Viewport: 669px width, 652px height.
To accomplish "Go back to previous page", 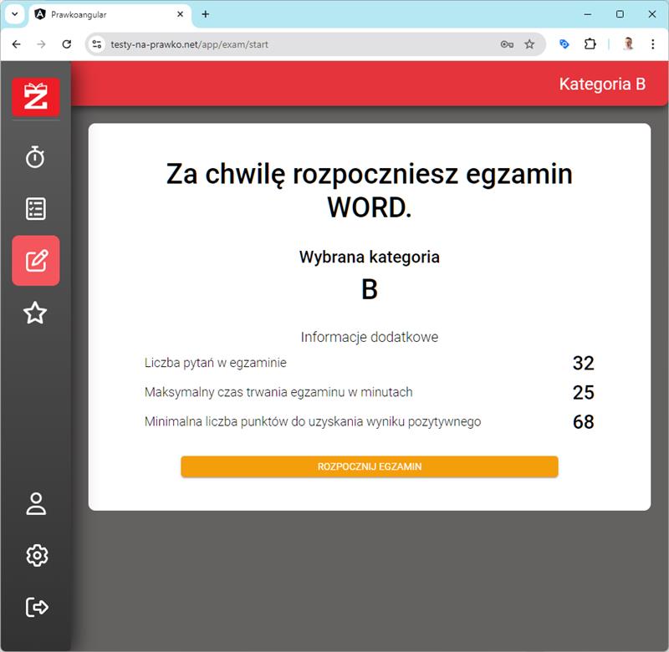I will click(17, 44).
